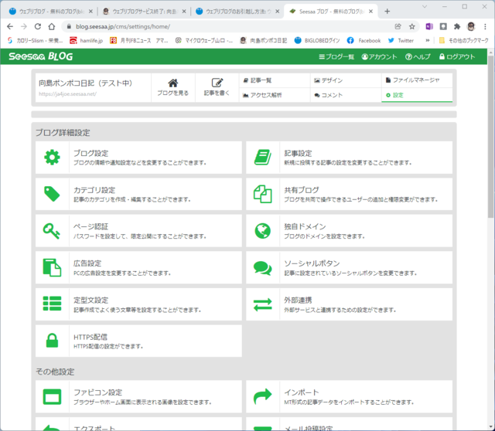
Task: Open アクセス解析 menu item
Action: (x=275, y=95)
